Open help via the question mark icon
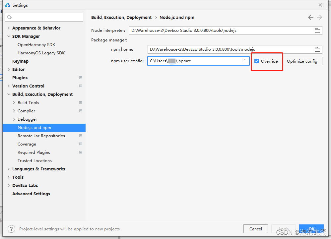The width and height of the screenshot is (331, 239). click(x=11, y=229)
